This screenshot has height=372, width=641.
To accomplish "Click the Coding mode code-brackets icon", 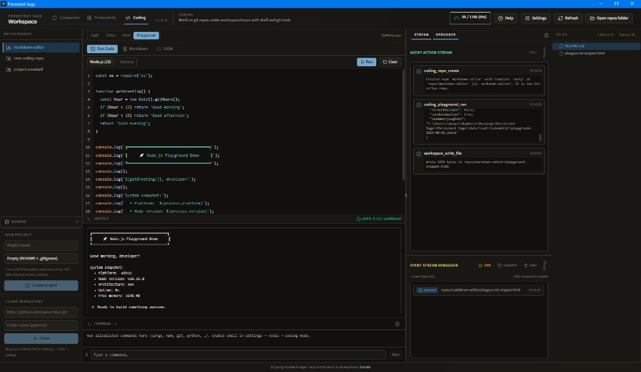I will click(x=128, y=18).
